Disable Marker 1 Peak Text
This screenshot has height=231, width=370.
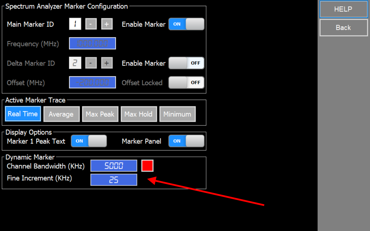[89, 141]
